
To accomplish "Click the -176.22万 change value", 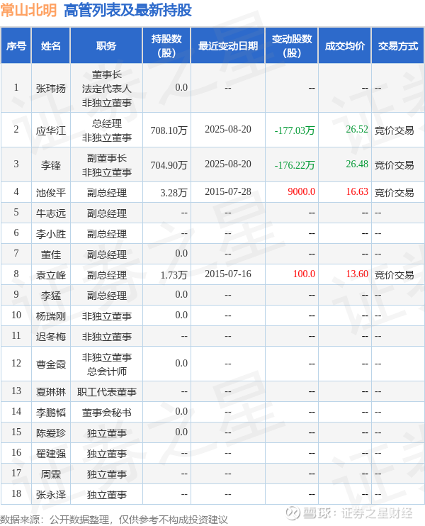I will pyautogui.click(x=294, y=165).
